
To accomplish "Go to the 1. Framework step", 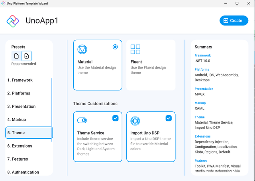I will (20, 80).
